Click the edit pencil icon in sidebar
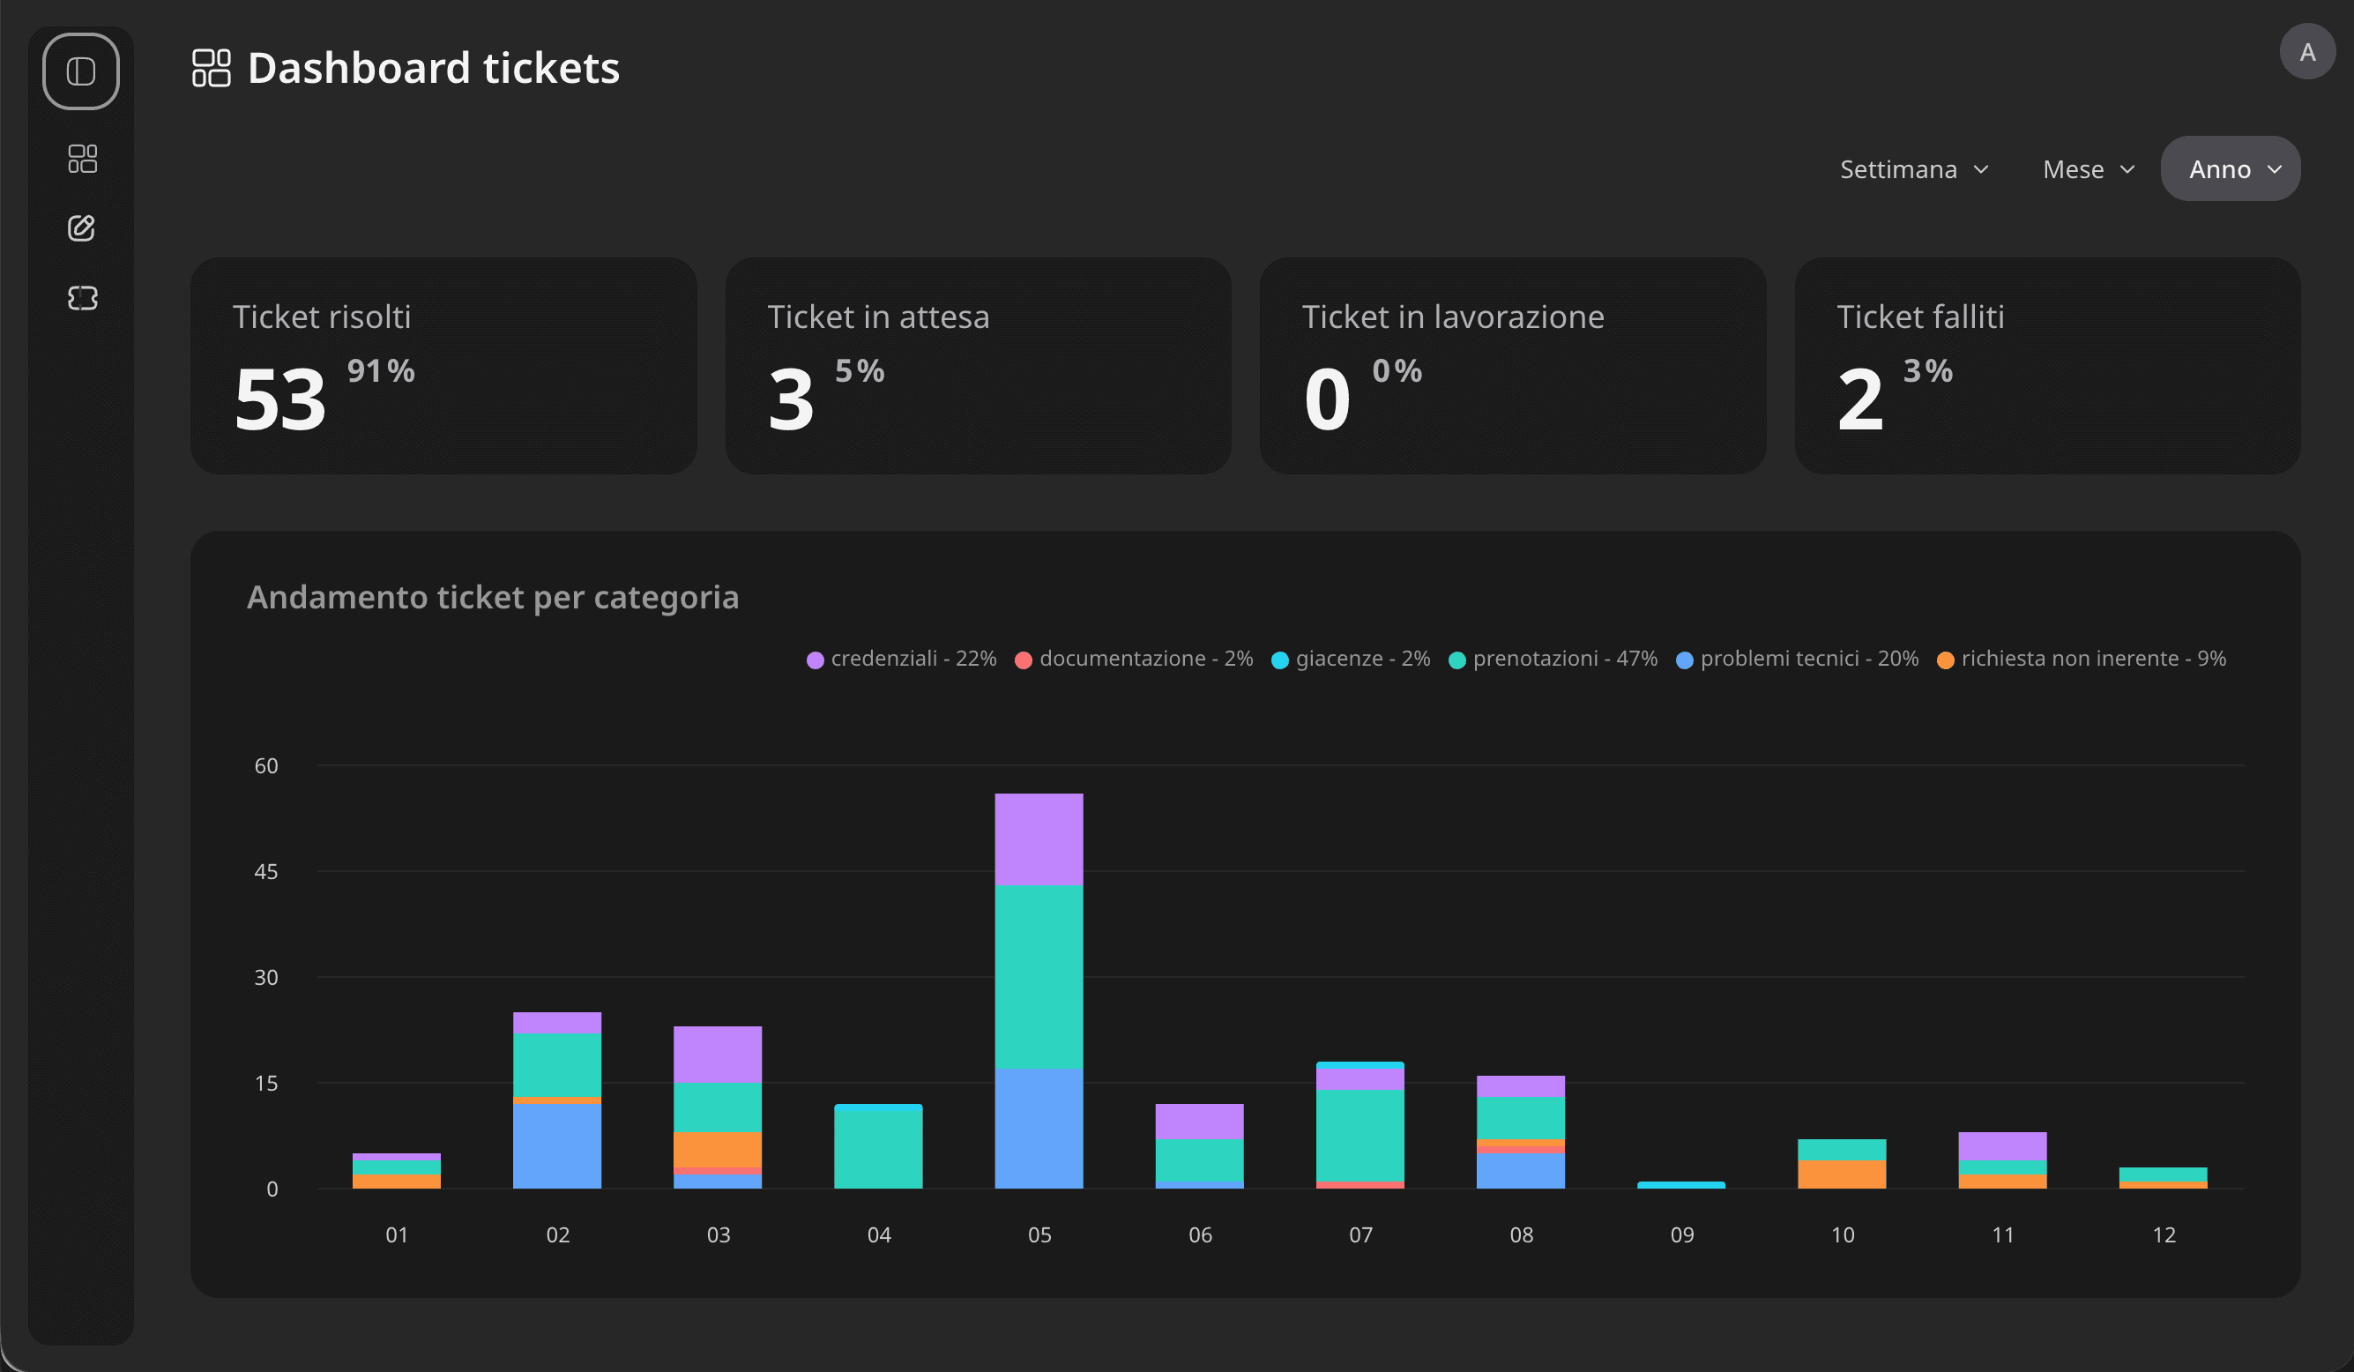 (82, 227)
